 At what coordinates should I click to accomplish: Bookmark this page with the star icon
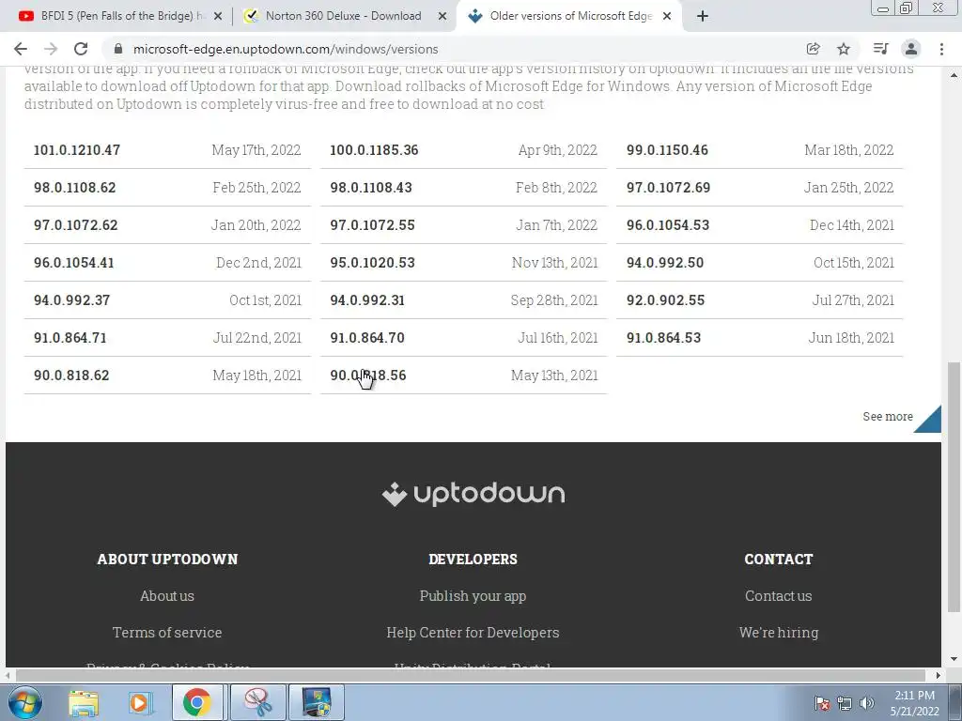click(x=844, y=49)
